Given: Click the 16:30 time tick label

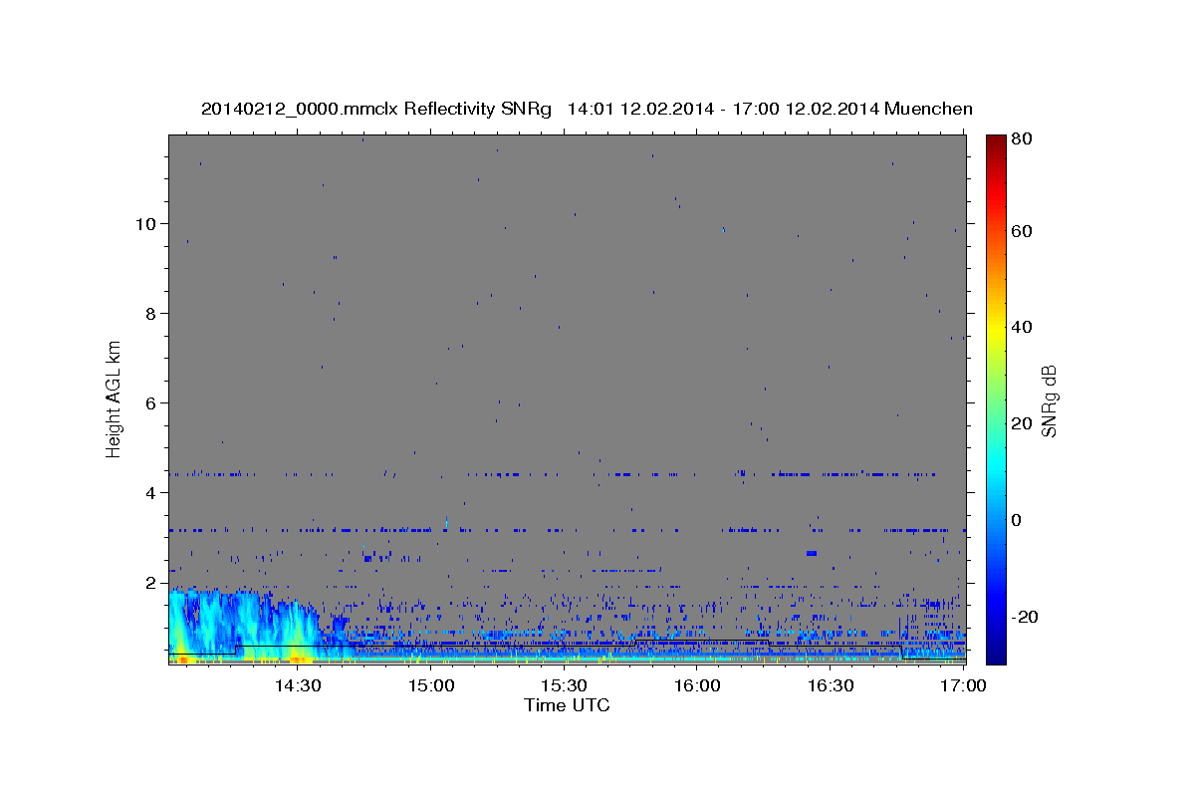Looking at the screenshot, I should pyautogui.click(x=831, y=685).
